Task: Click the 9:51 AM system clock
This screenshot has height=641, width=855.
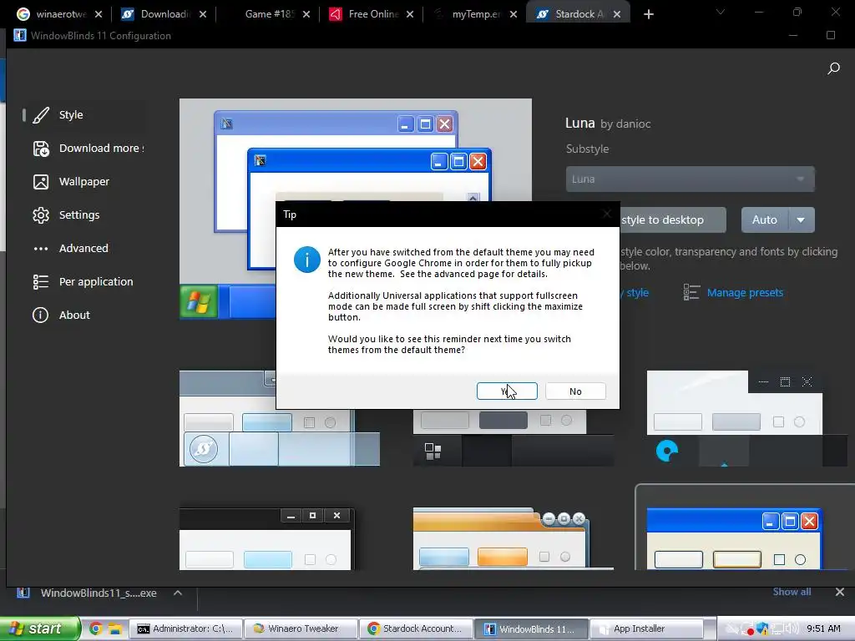Action: click(823, 629)
